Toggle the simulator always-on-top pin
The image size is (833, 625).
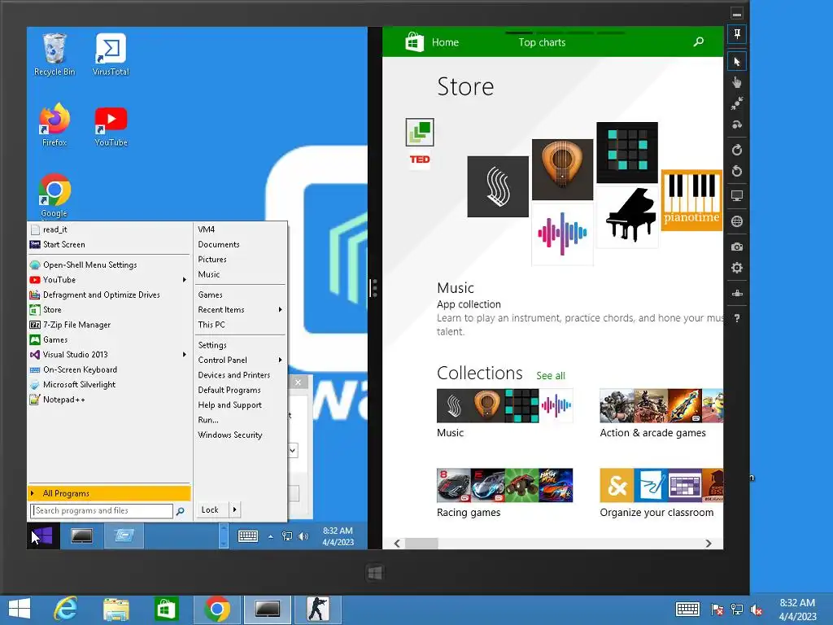point(737,34)
